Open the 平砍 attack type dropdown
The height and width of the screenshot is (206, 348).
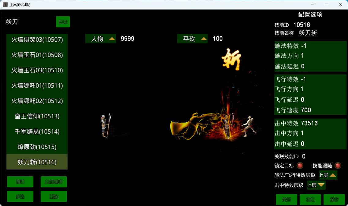point(192,39)
